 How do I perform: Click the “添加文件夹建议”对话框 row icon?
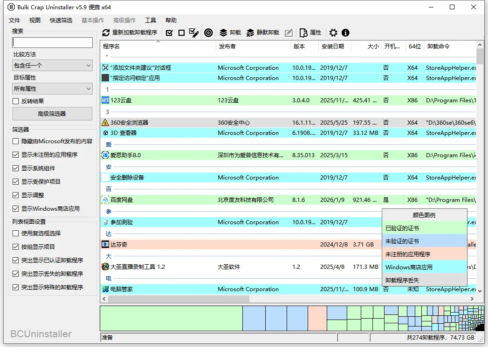point(105,67)
